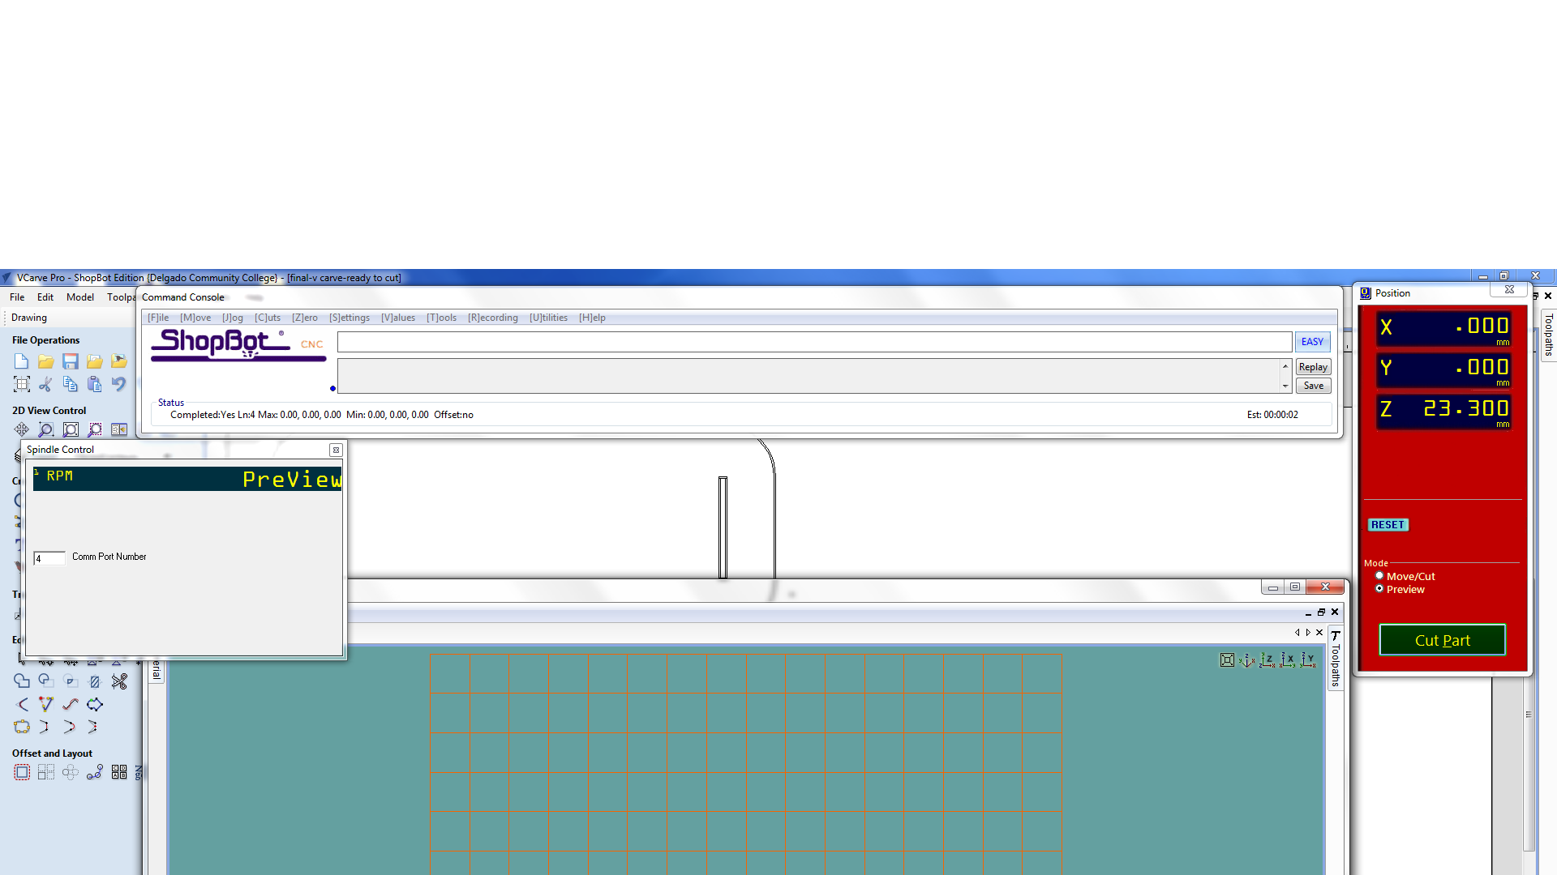1557x875 pixels.
Task: Select the Pan view tool
Action: click(x=22, y=429)
